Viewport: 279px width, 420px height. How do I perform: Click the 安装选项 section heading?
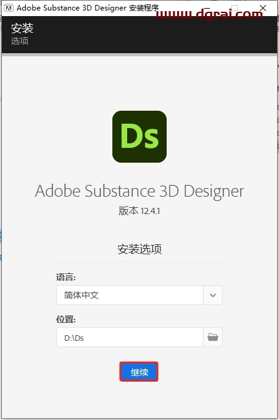139,249
